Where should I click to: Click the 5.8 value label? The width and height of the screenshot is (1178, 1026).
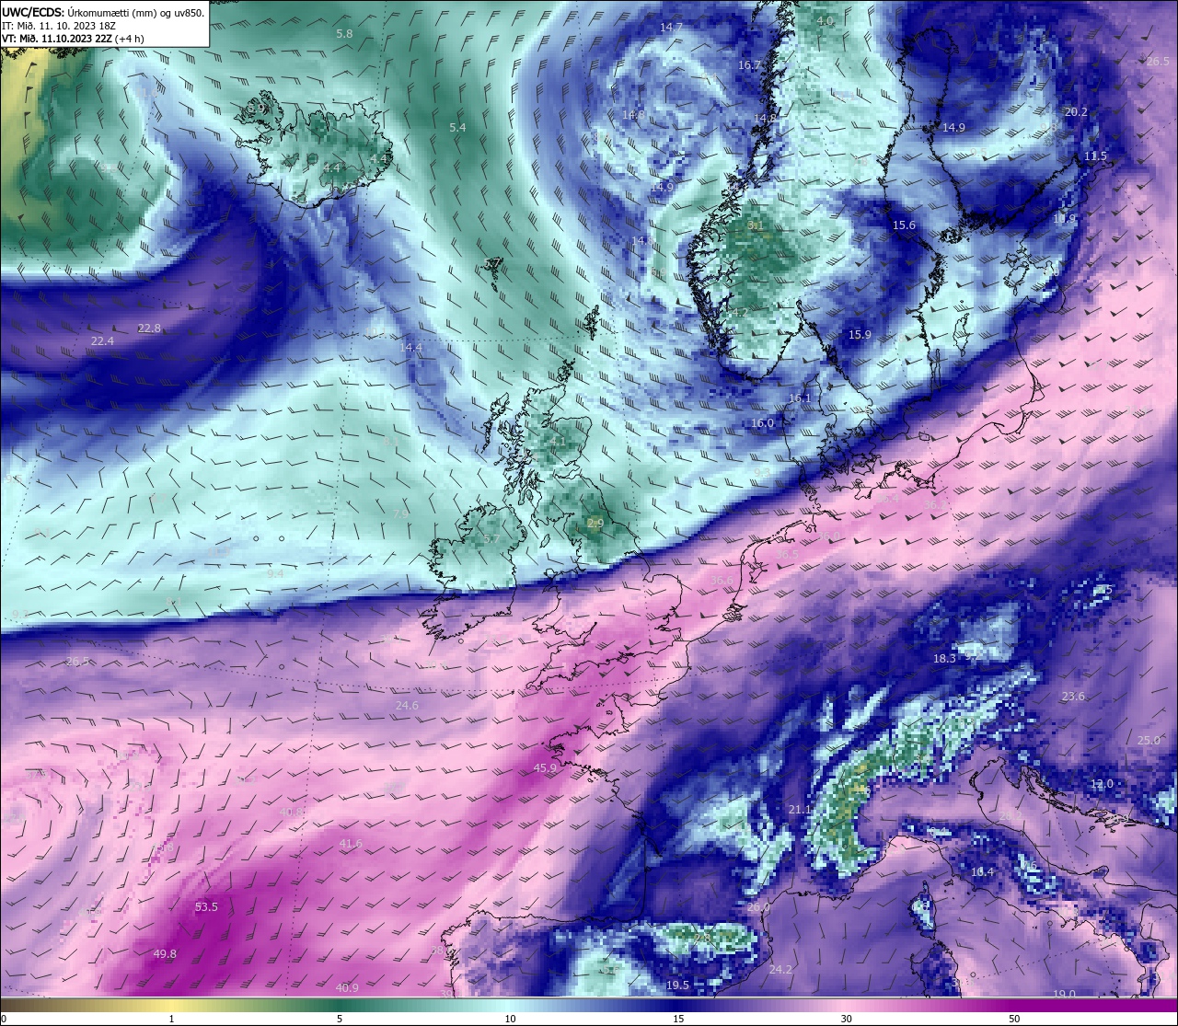tap(344, 34)
